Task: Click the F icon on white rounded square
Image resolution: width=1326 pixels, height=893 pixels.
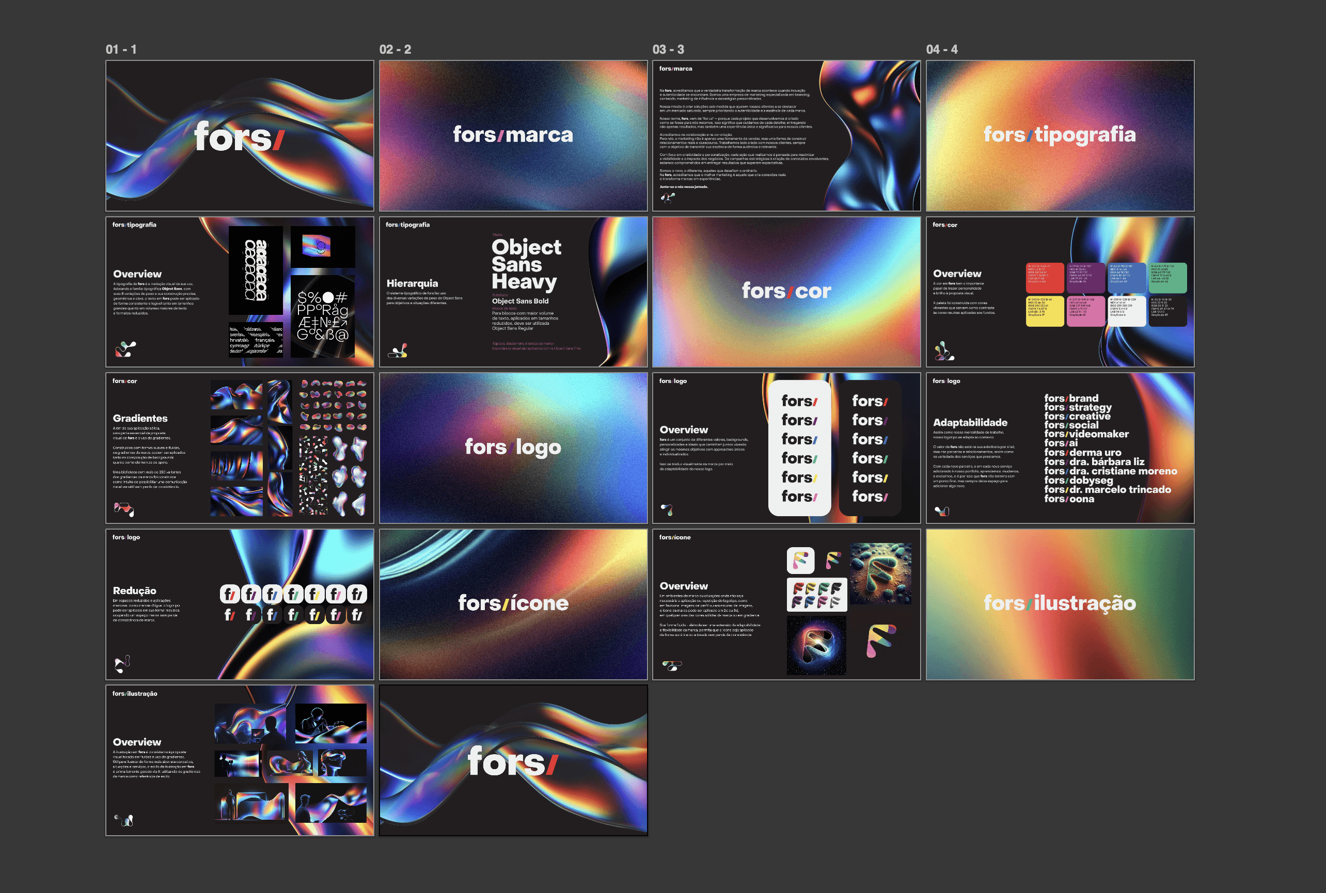Action: pyautogui.click(x=800, y=561)
